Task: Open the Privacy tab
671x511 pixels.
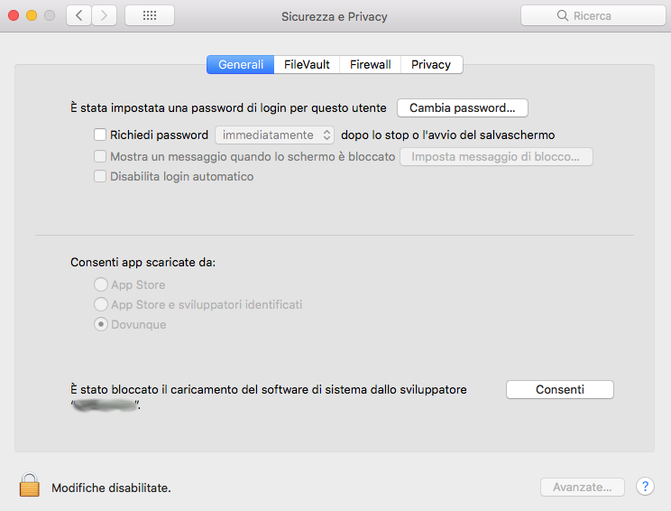Action: tap(431, 65)
